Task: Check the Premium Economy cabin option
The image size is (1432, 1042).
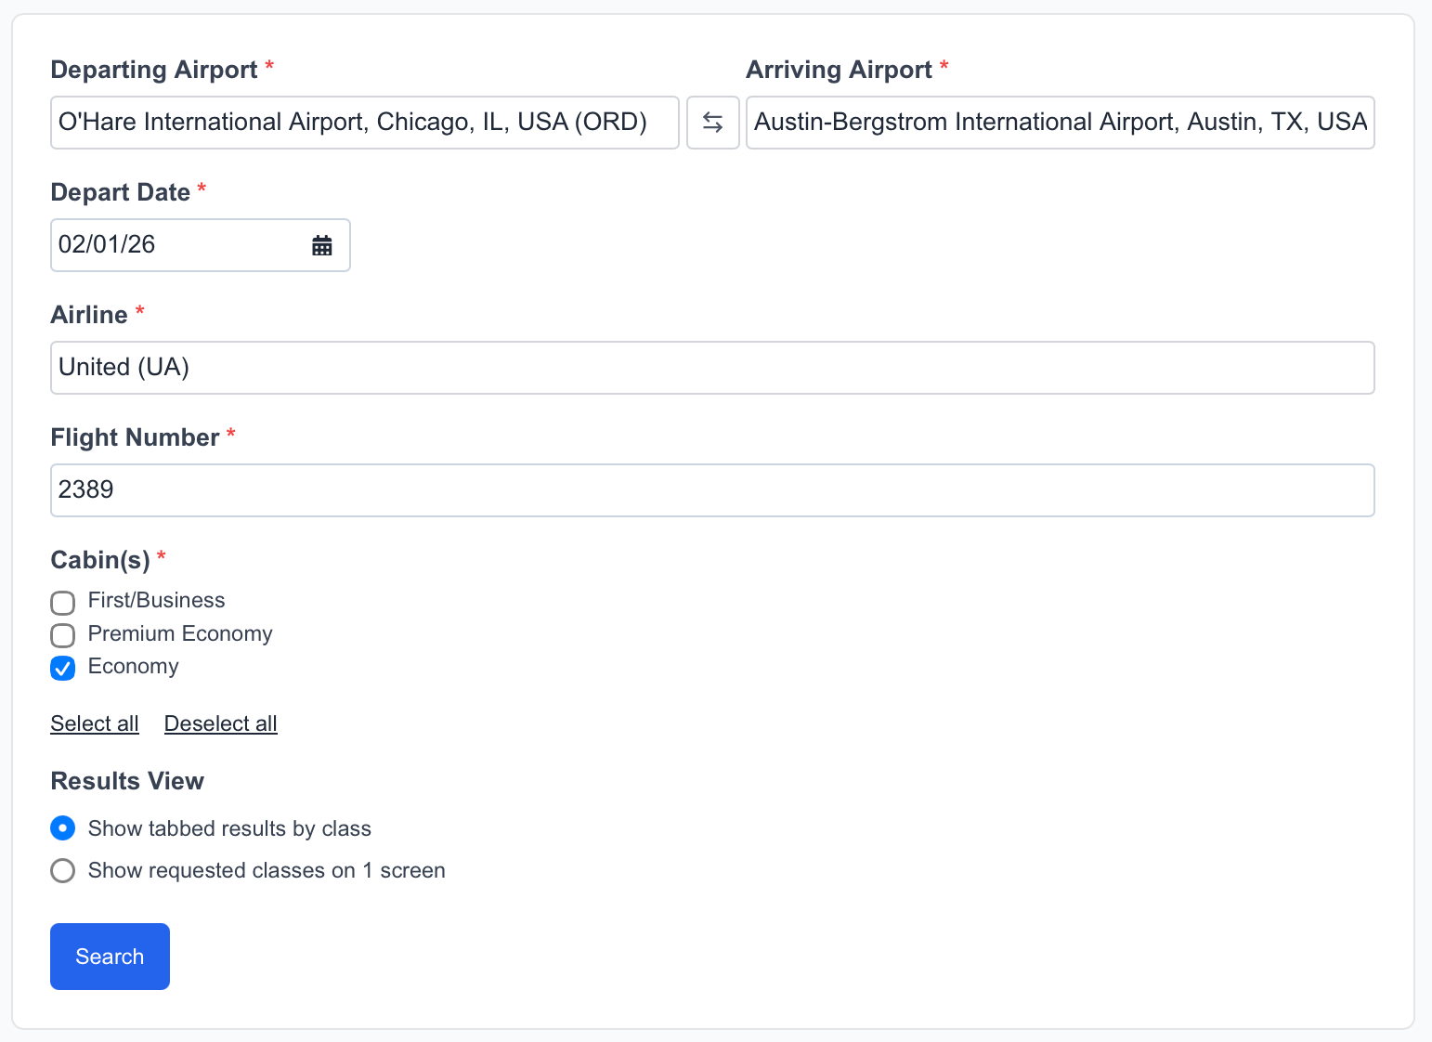Action: pos(62,635)
